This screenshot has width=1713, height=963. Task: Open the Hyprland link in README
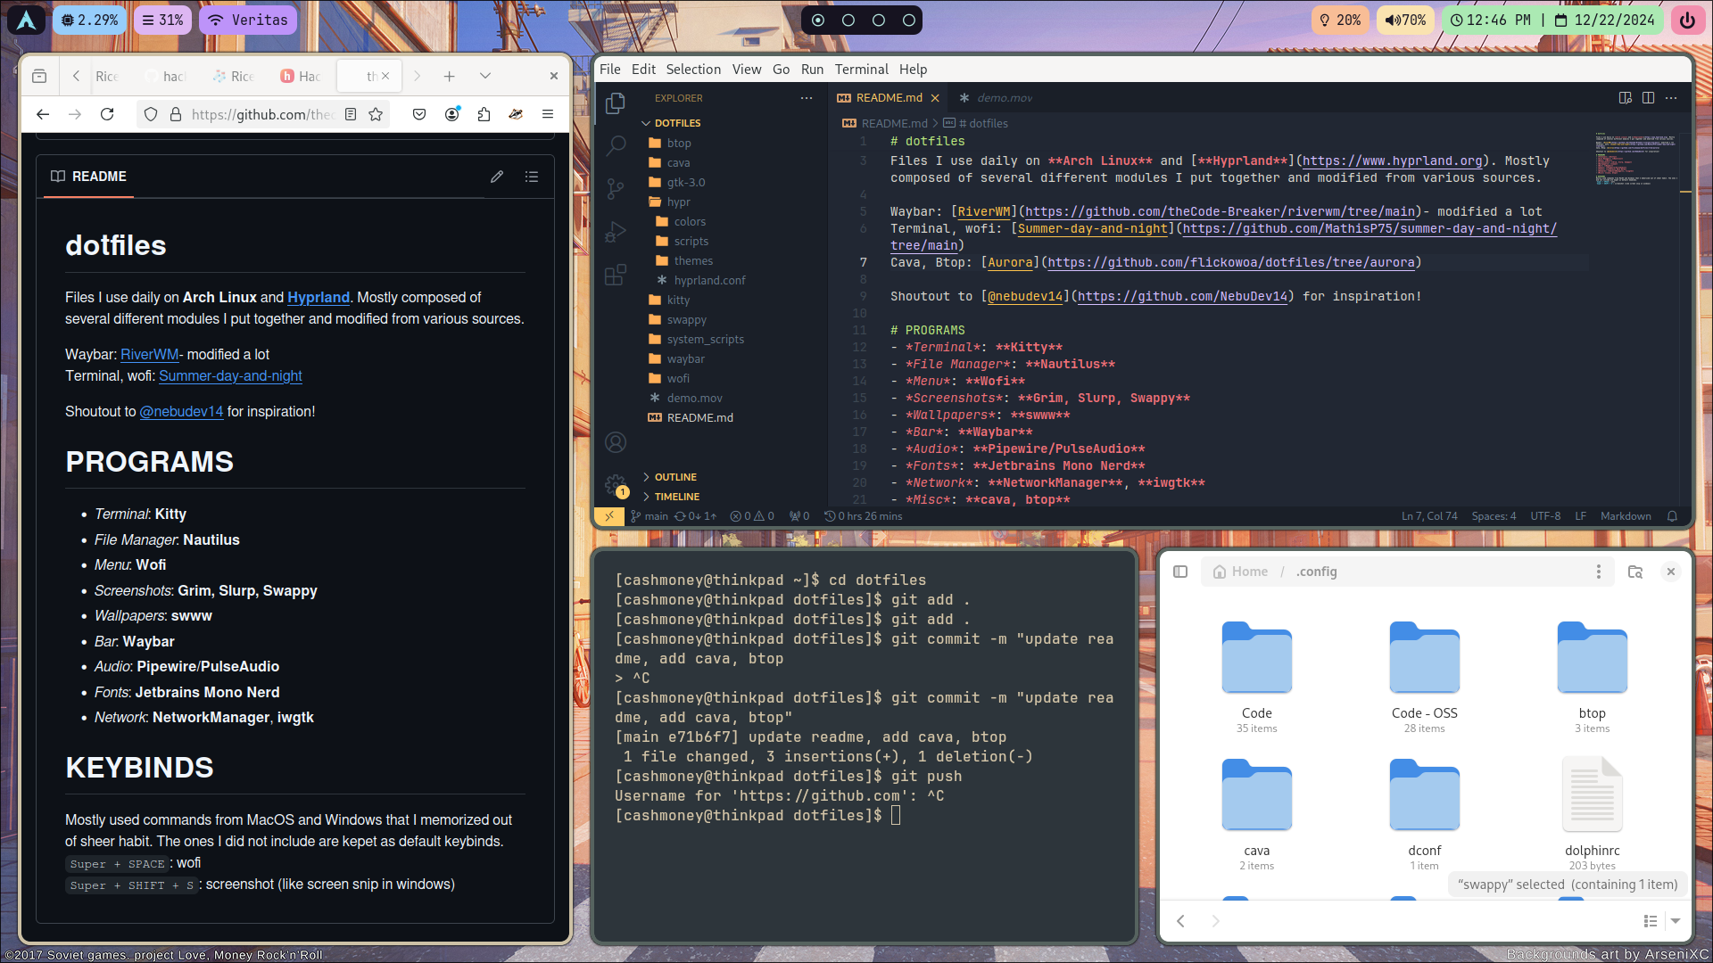tap(318, 298)
